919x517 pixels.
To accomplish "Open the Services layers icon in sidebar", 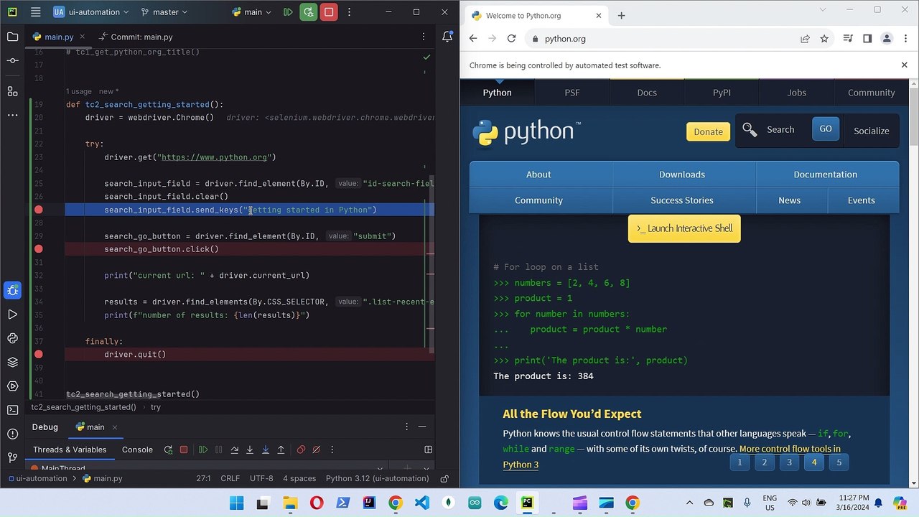I will coord(12,362).
